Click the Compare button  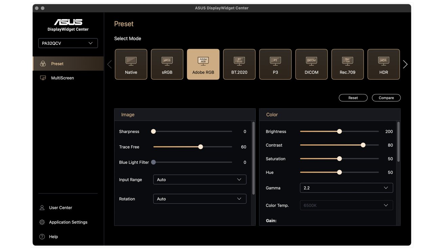point(386,98)
